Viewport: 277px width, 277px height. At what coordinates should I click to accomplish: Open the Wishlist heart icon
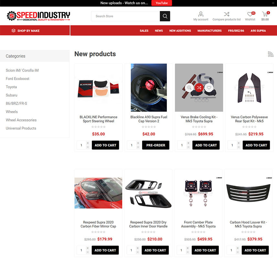(x=250, y=14)
